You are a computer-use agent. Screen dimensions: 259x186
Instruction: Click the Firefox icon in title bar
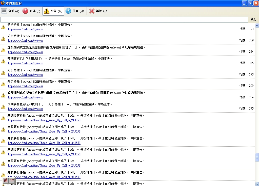[3, 3]
